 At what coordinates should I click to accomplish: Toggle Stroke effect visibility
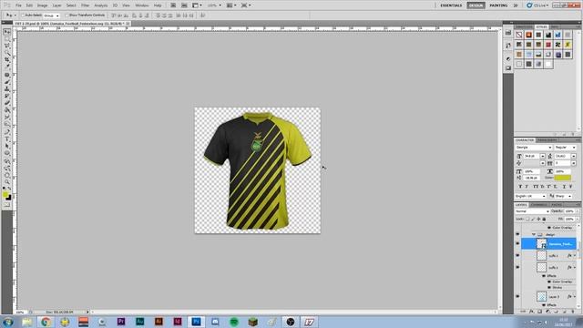549,288
